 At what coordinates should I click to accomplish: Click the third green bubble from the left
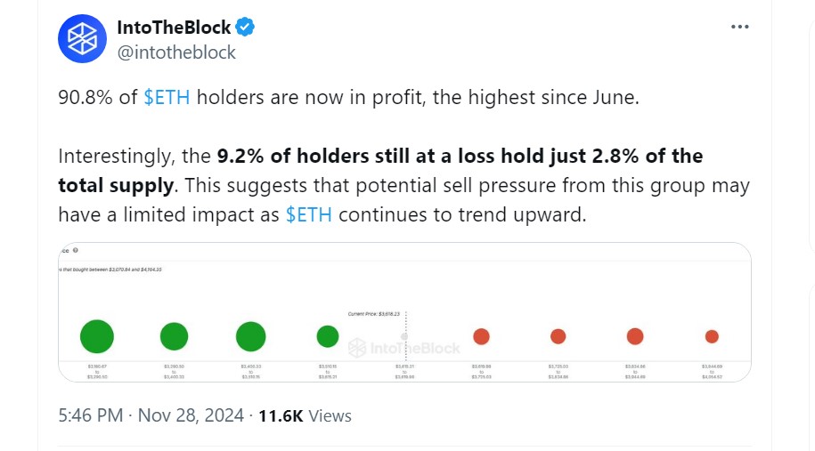(x=251, y=336)
